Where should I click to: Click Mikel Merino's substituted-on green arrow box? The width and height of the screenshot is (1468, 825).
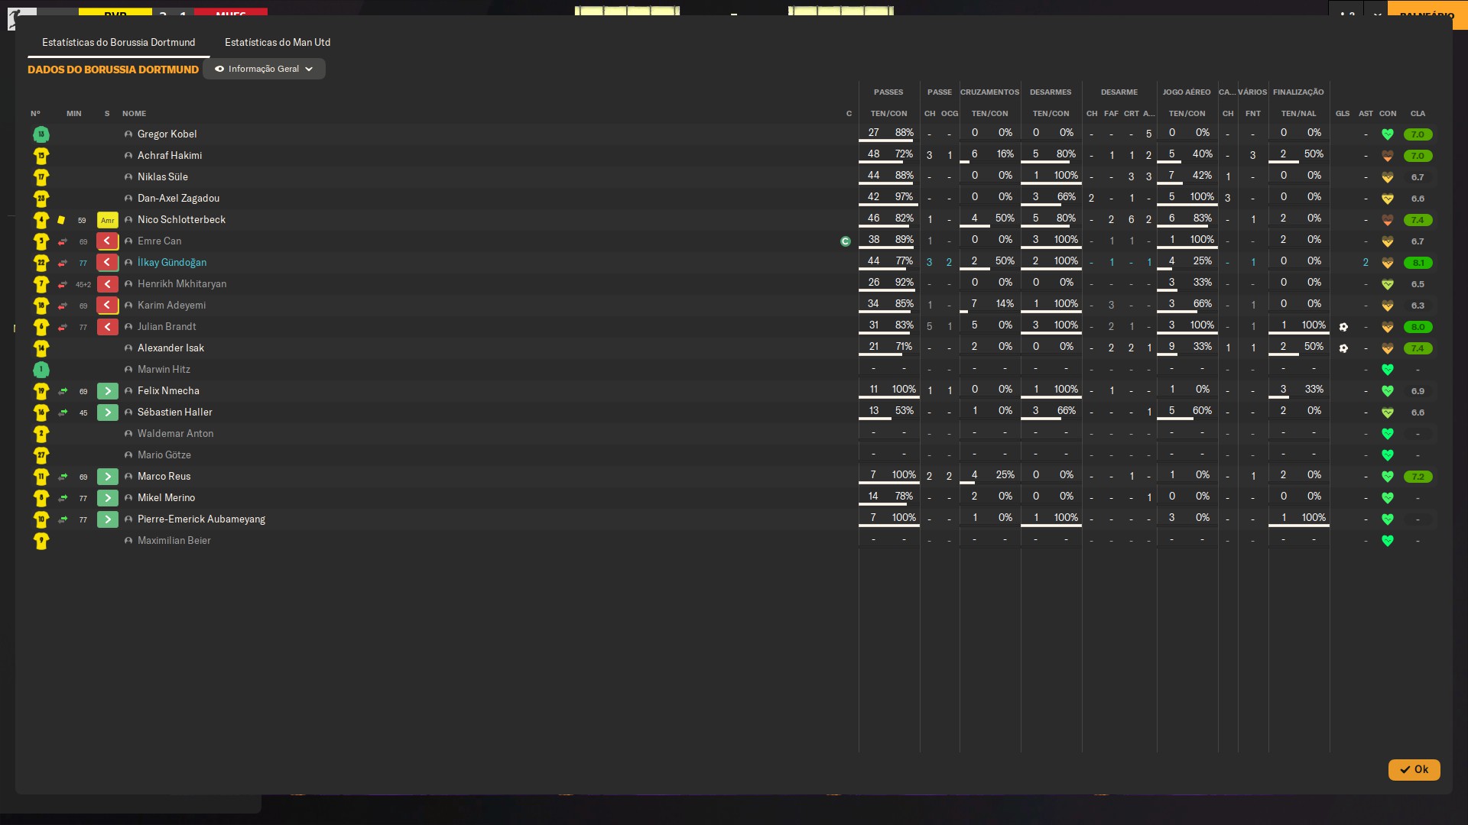coord(108,498)
